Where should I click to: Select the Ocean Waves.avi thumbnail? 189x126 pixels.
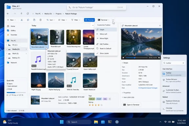pos(90,80)
